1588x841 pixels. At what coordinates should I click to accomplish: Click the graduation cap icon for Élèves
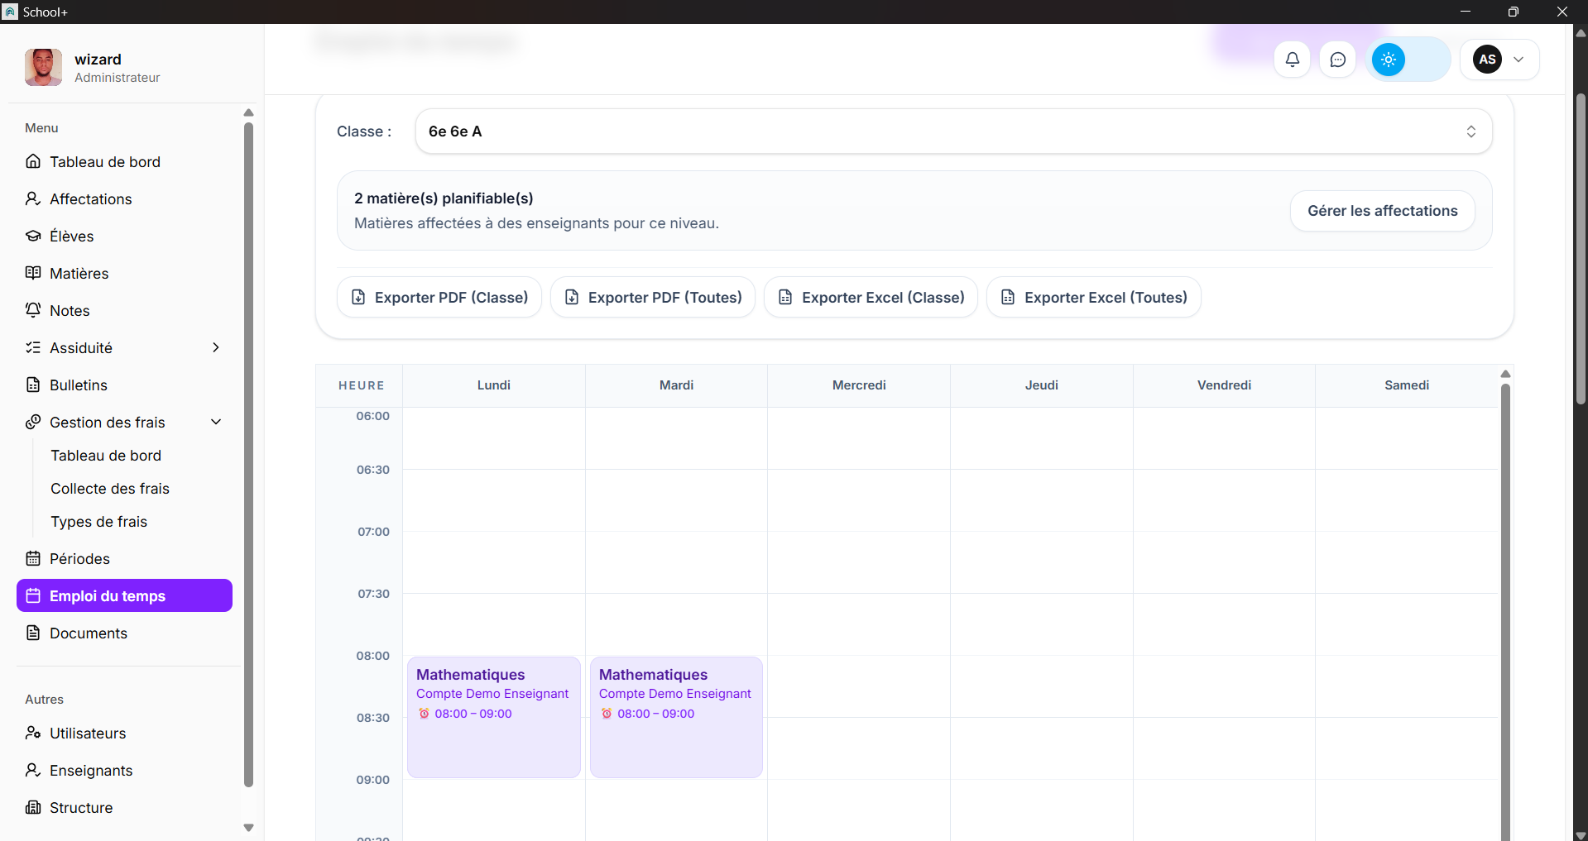[33, 236]
